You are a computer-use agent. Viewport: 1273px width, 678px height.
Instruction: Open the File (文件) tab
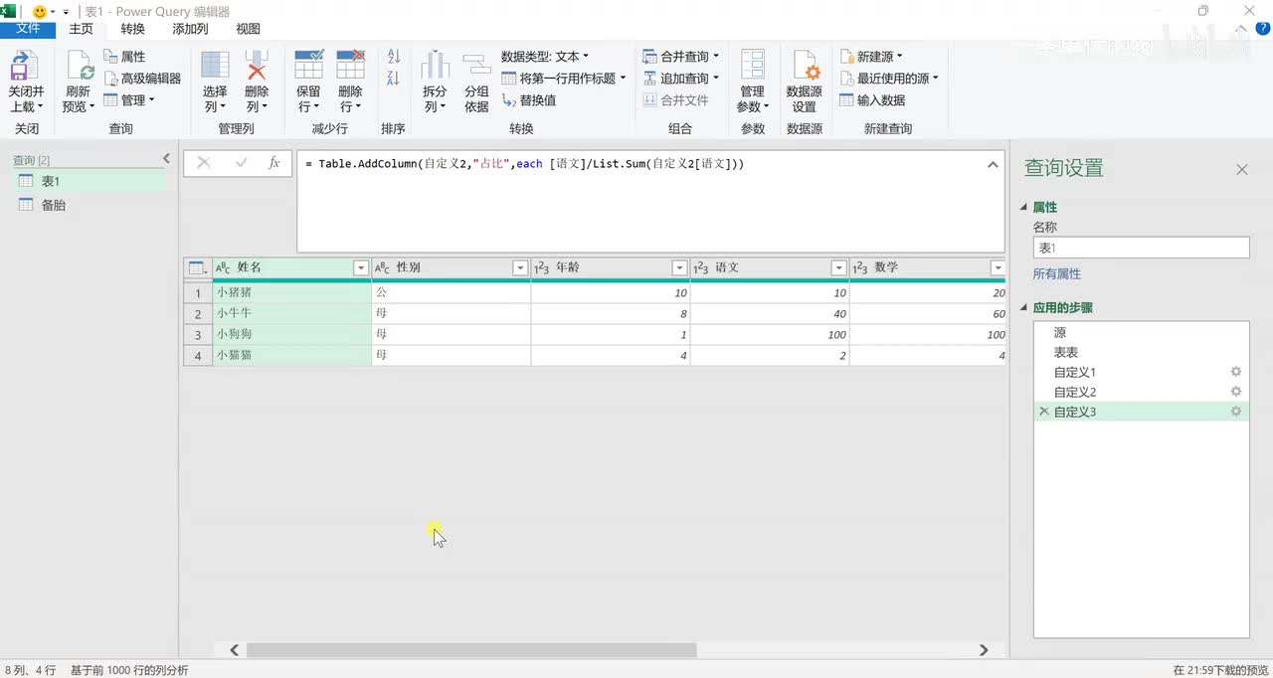pos(28,29)
